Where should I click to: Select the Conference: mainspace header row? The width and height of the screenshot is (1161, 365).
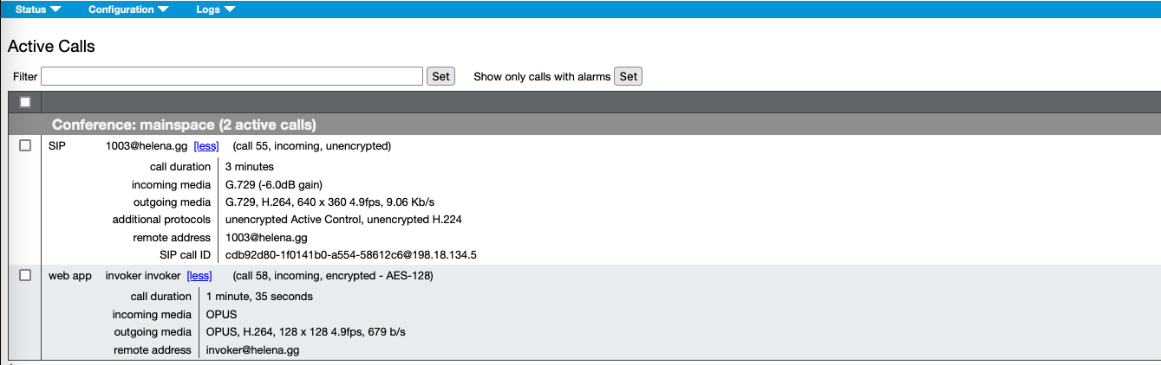pos(184,125)
